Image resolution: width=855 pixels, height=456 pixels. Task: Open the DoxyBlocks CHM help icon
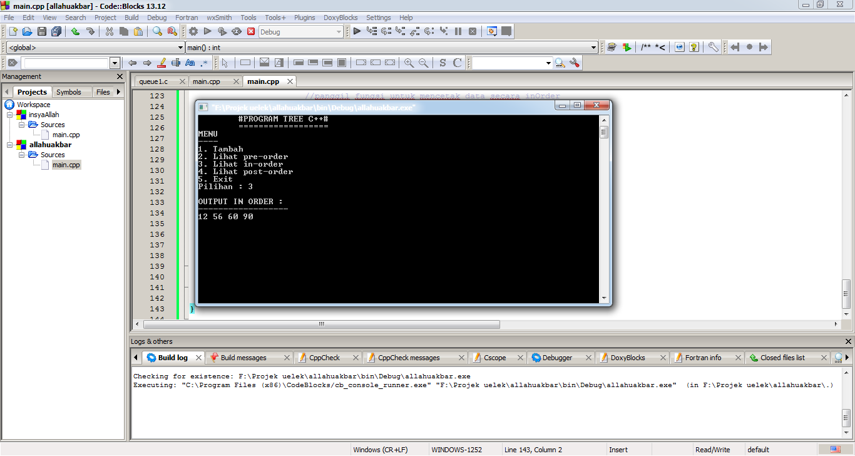pos(694,47)
